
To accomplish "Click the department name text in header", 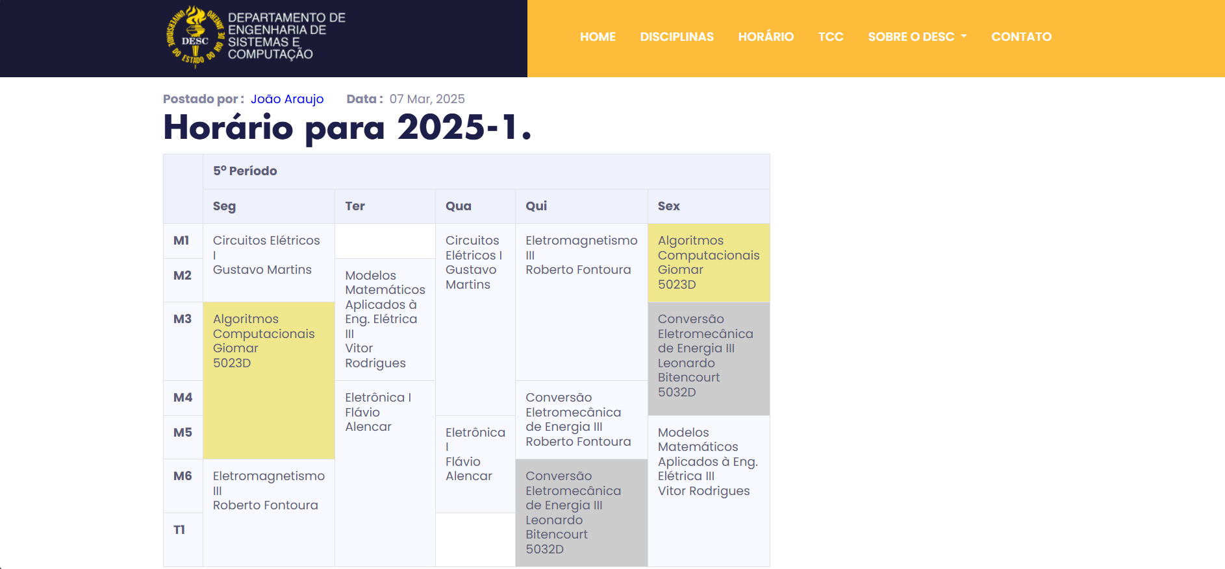I will coord(286,36).
